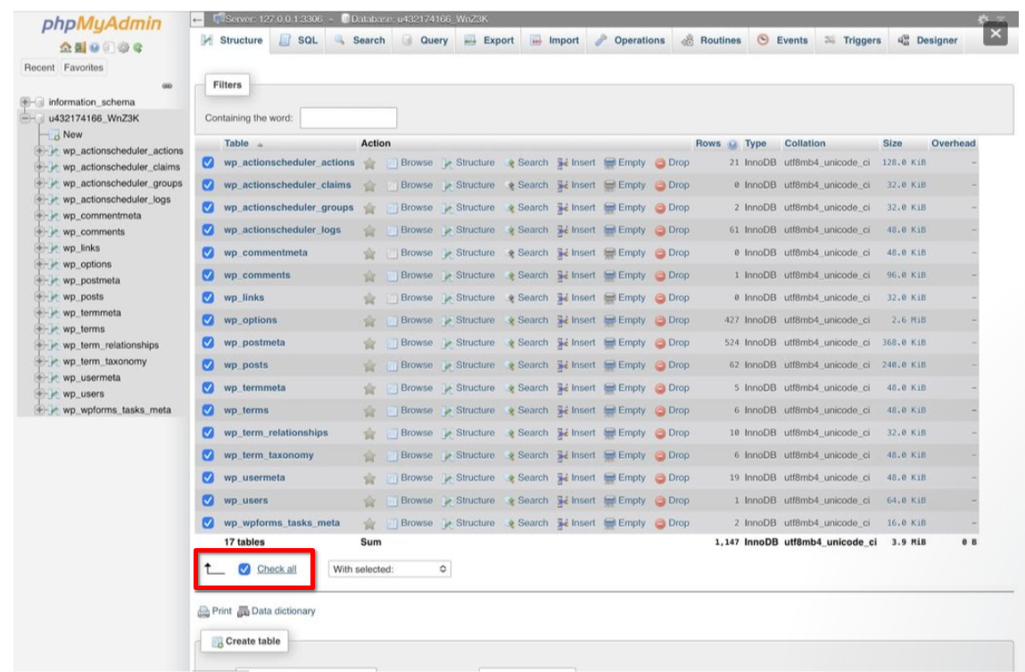Click the Create table button
This screenshot has width=1025, height=672.
(x=244, y=642)
